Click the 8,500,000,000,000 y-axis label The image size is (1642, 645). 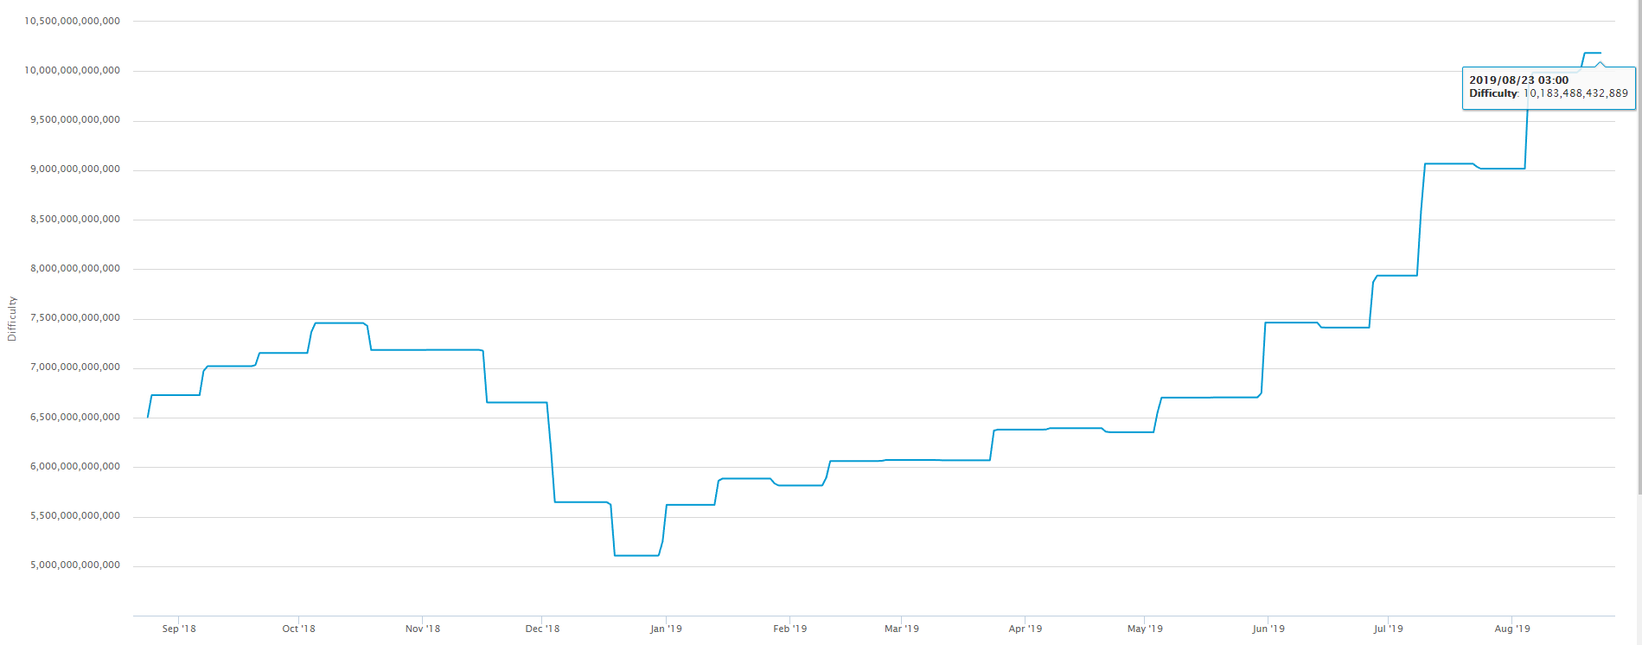coord(74,219)
